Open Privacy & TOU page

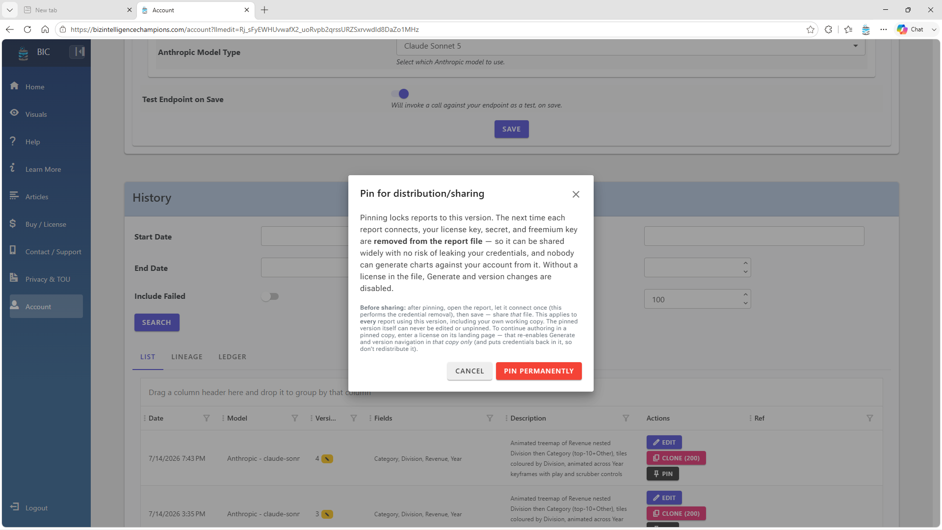point(48,279)
